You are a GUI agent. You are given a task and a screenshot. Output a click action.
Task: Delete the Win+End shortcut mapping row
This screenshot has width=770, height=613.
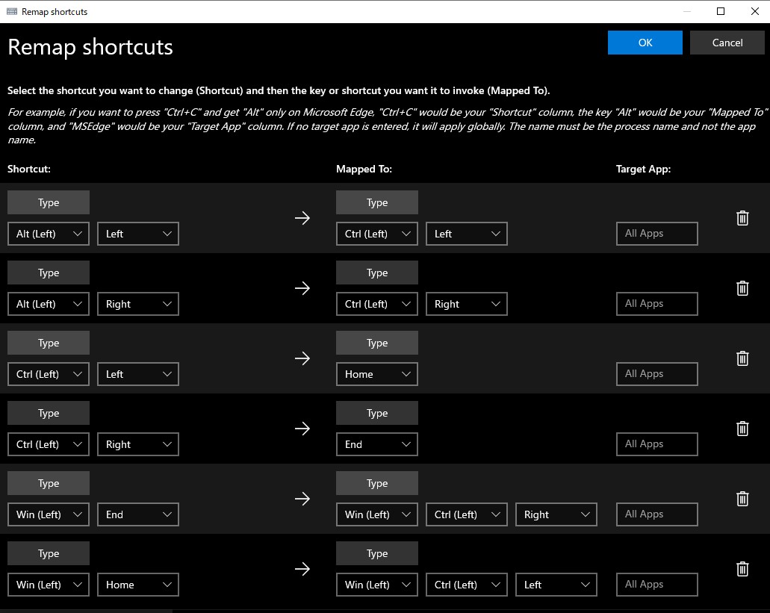742,499
